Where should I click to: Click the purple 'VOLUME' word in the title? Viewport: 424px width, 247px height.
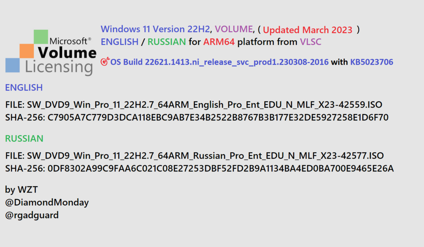coord(234,29)
